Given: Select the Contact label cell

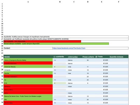Looking at the screenshot, I should pyautogui.click(x=28, y=48).
